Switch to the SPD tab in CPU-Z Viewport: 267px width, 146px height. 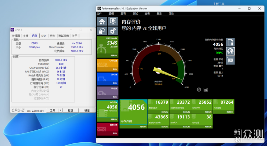click(x=44, y=36)
